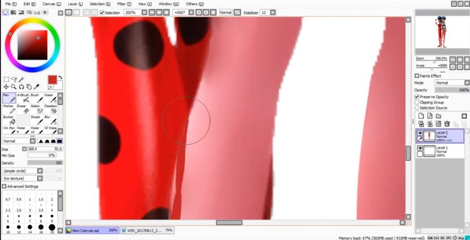Create a new normal layer
Image resolution: width=470 pixels, height=240 pixels.
coord(421,116)
